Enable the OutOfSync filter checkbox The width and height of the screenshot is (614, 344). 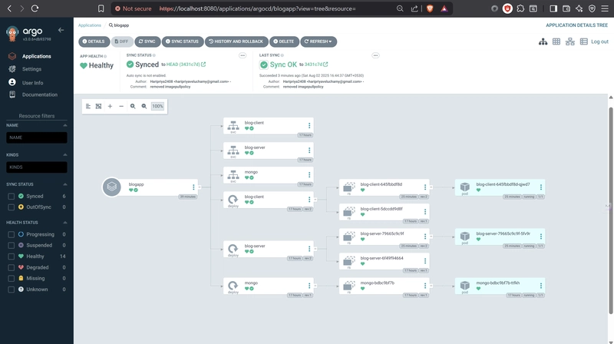(x=11, y=207)
